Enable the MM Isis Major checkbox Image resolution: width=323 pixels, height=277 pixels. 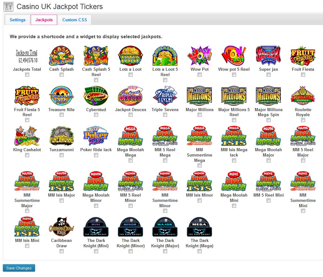pos(61,201)
